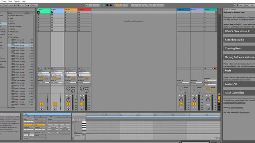Screen dimensions: 255x143
Task: Open the Audio I/O setup lesson
Action: coord(239,84)
